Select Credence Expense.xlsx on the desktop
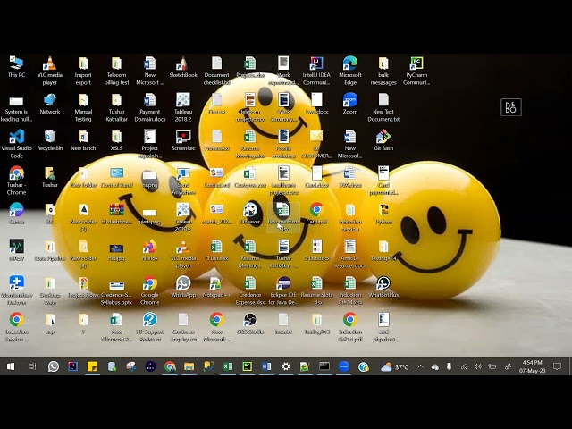 coord(250,290)
